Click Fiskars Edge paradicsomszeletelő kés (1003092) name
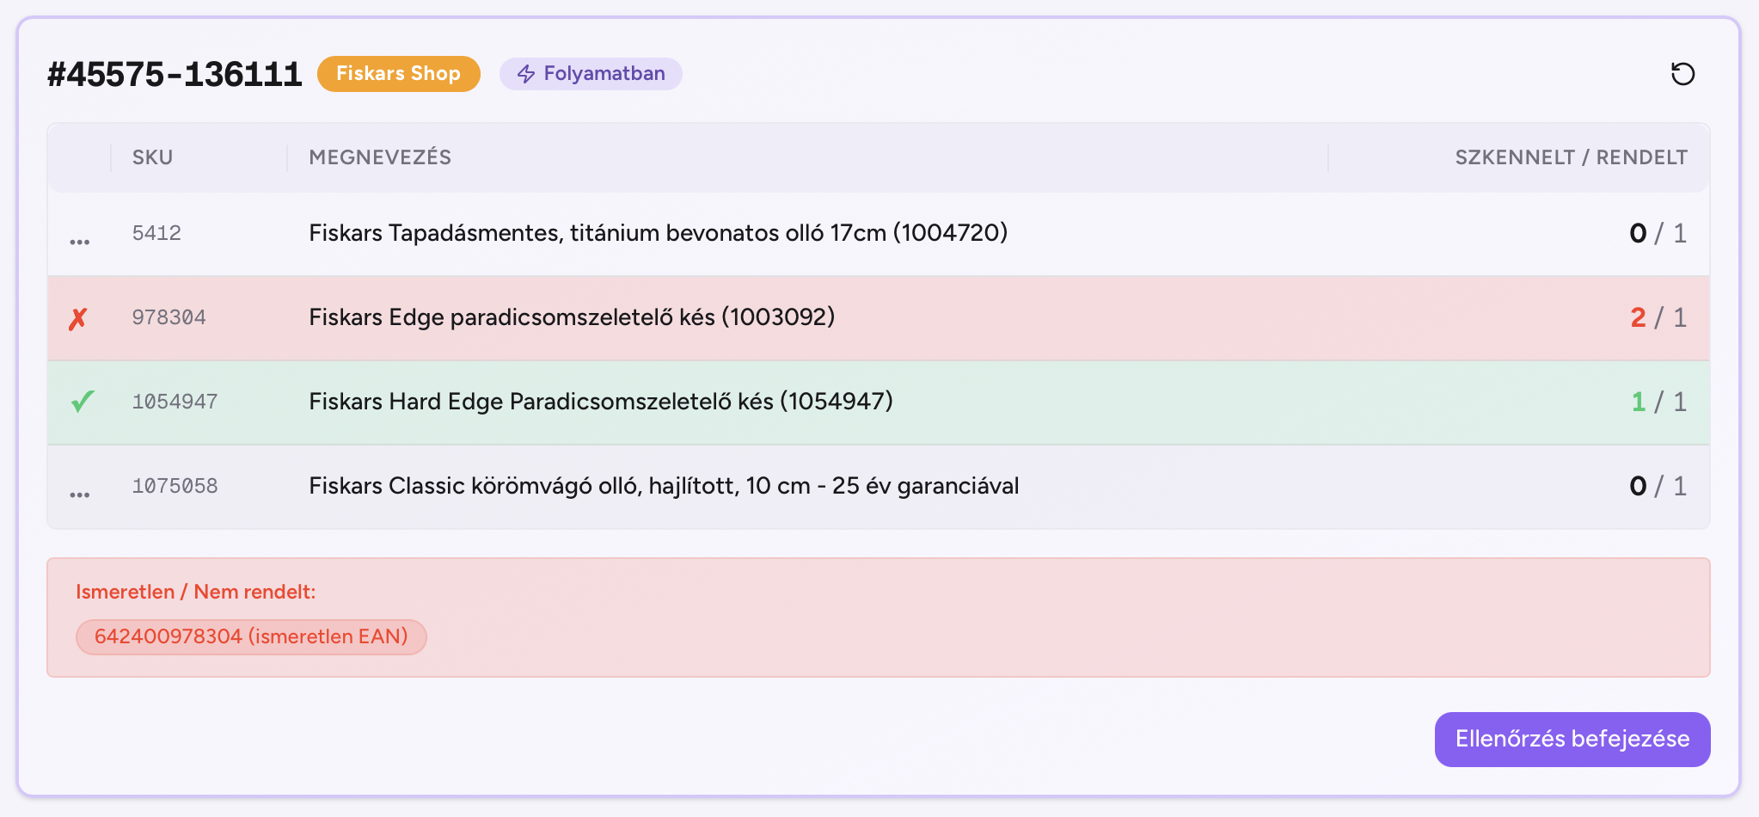Viewport: 1759px width, 817px height. point(572,317)
